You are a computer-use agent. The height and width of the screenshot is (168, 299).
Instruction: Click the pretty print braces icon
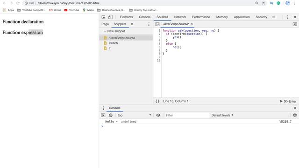(157, 101)
